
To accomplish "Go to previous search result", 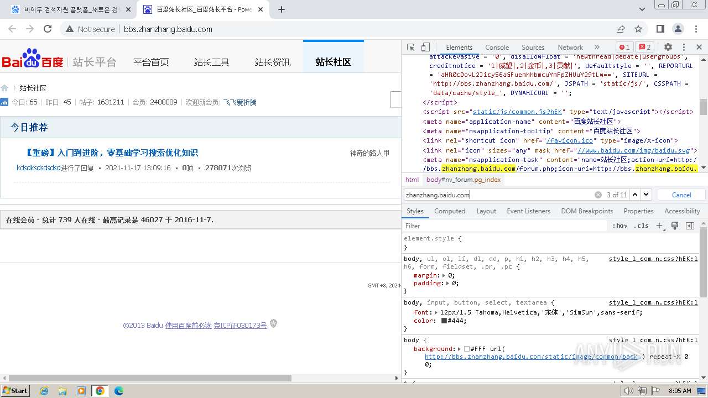I will point(635,195).
